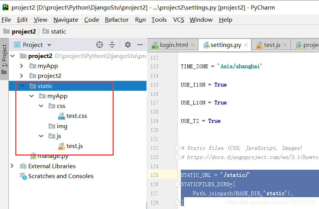Click the STATIC_URL line in editor
The height and width of the screenshot is (209, 319).
(215, 175)
